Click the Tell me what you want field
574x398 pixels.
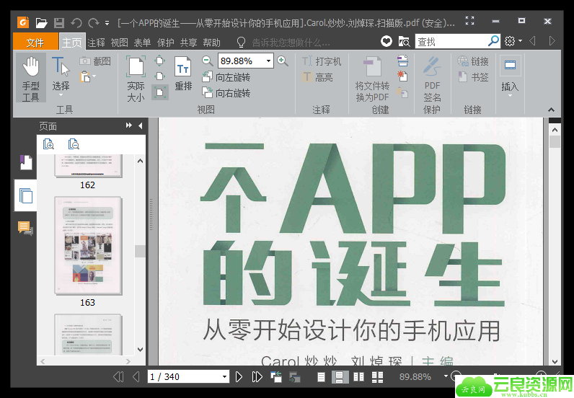tap(291, 43)
